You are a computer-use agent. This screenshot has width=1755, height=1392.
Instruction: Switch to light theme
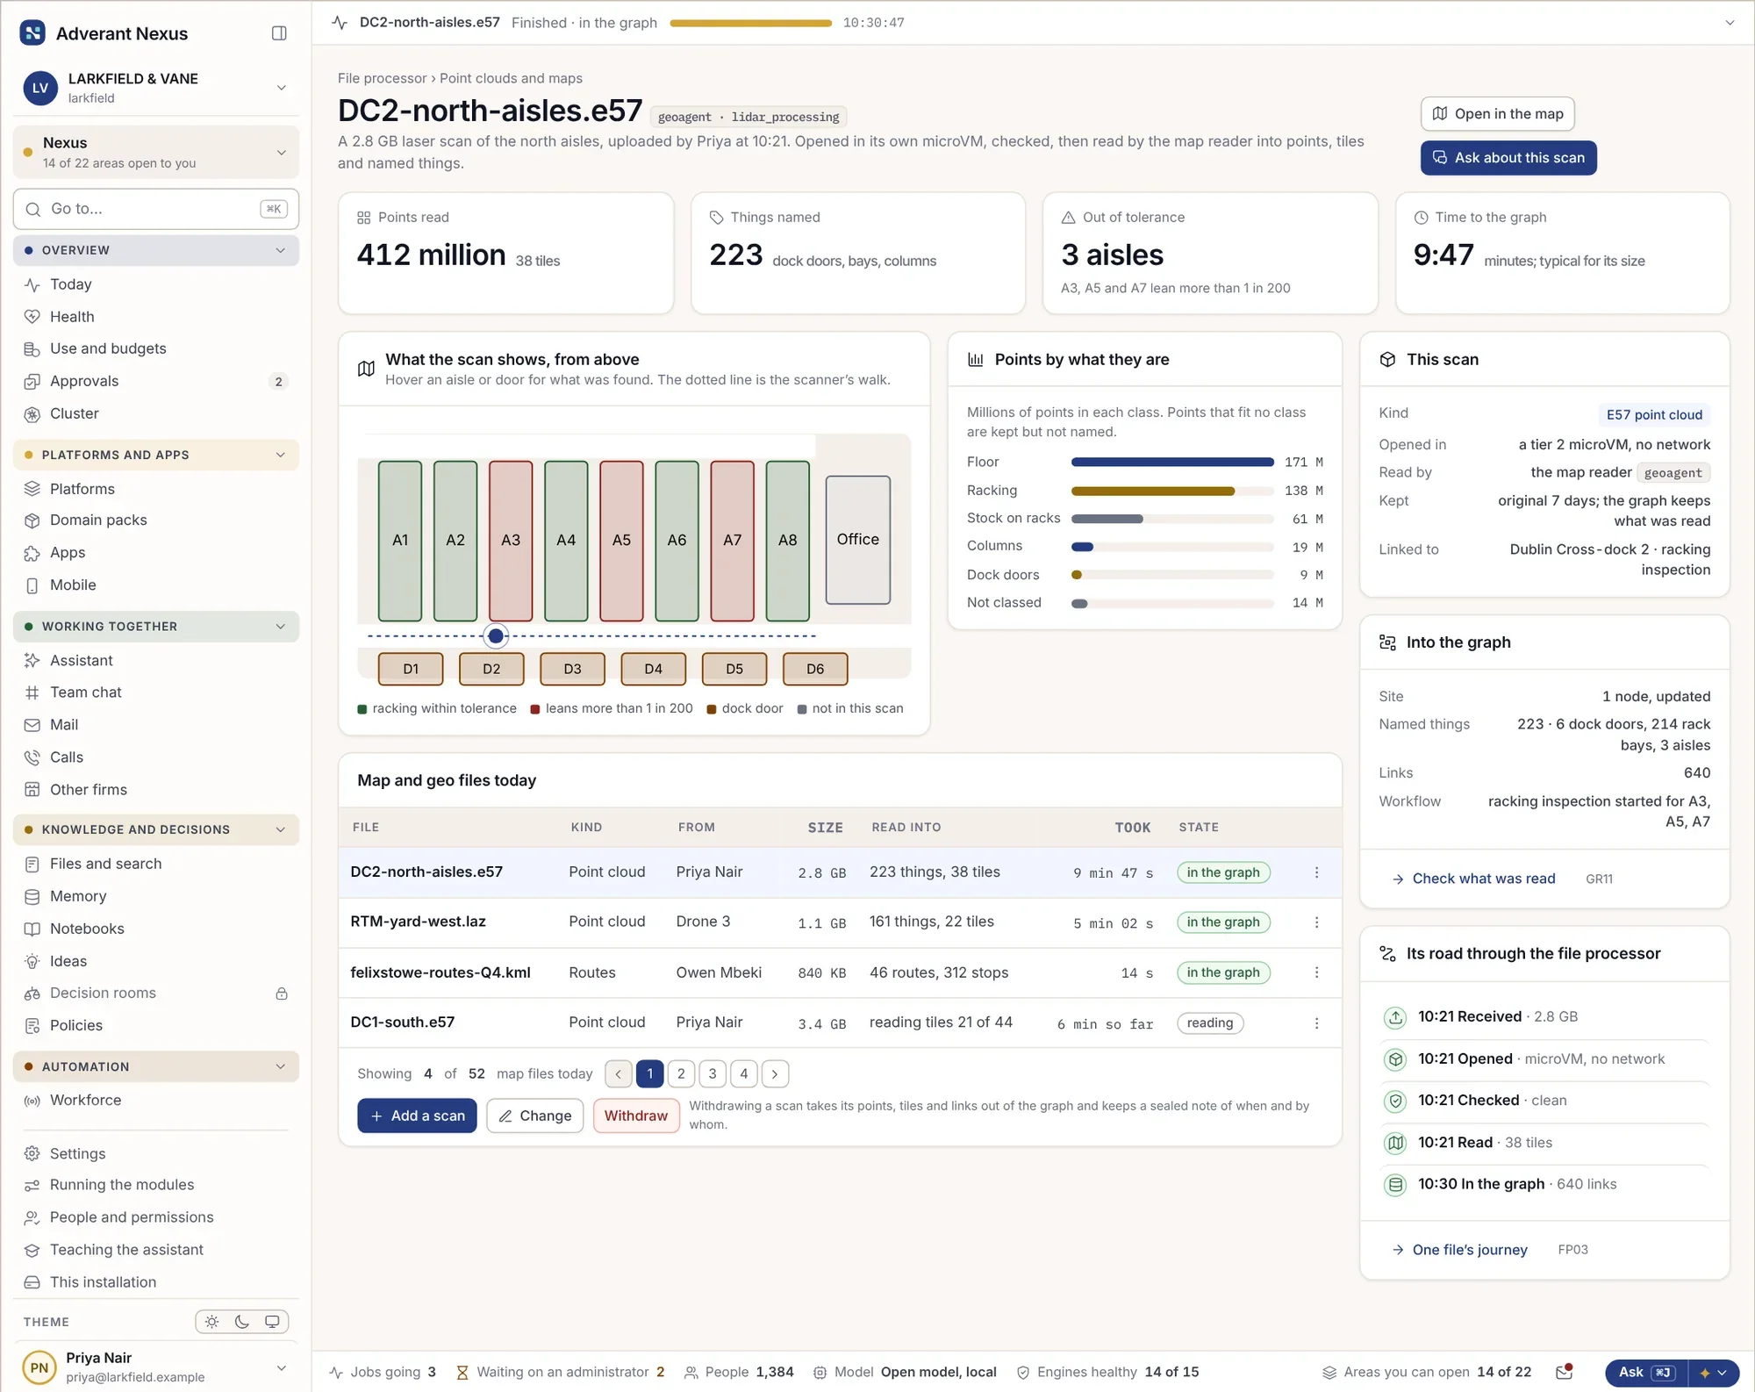coord(211,1322)
